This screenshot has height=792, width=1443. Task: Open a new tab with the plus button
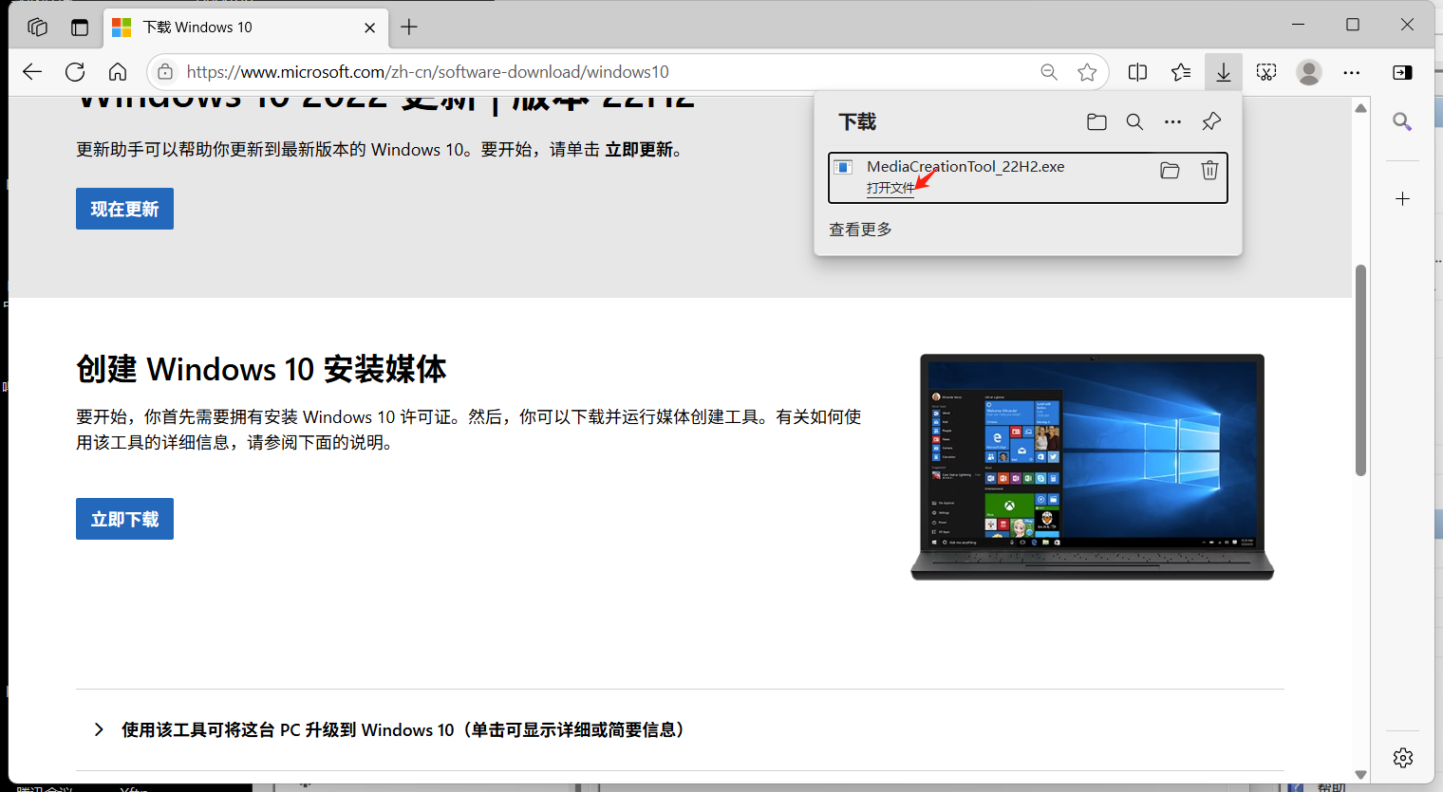click(409, 27)
